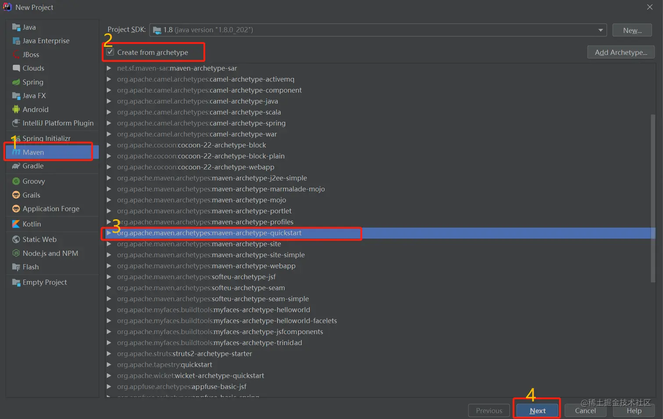Click the Empty Project folder icon
Screen dimensions: 663x419
point(16,282)
